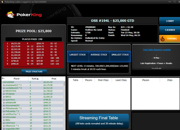Star the player lickmynutss

click(4, 117)
